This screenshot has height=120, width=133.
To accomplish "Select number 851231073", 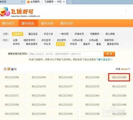I will coord(119,87).
